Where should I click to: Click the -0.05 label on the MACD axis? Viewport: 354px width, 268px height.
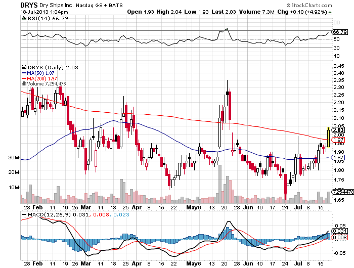pos(339,253)
